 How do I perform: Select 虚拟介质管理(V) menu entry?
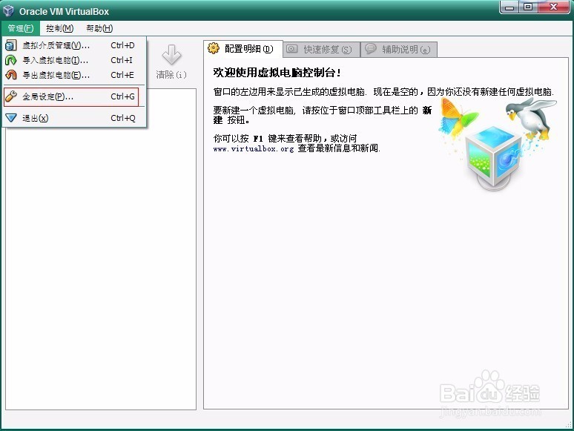[74, 45]
